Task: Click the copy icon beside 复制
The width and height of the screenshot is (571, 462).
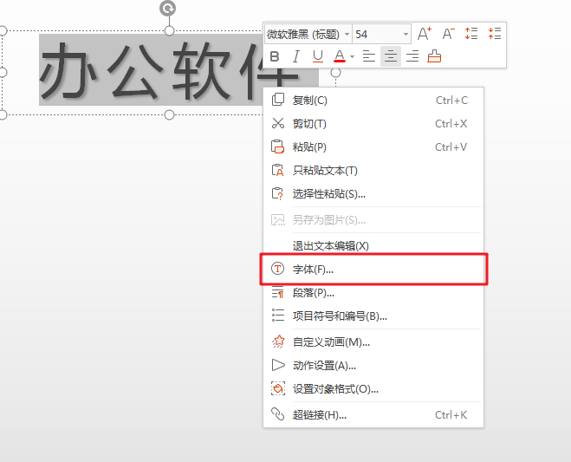Action: 278,100
